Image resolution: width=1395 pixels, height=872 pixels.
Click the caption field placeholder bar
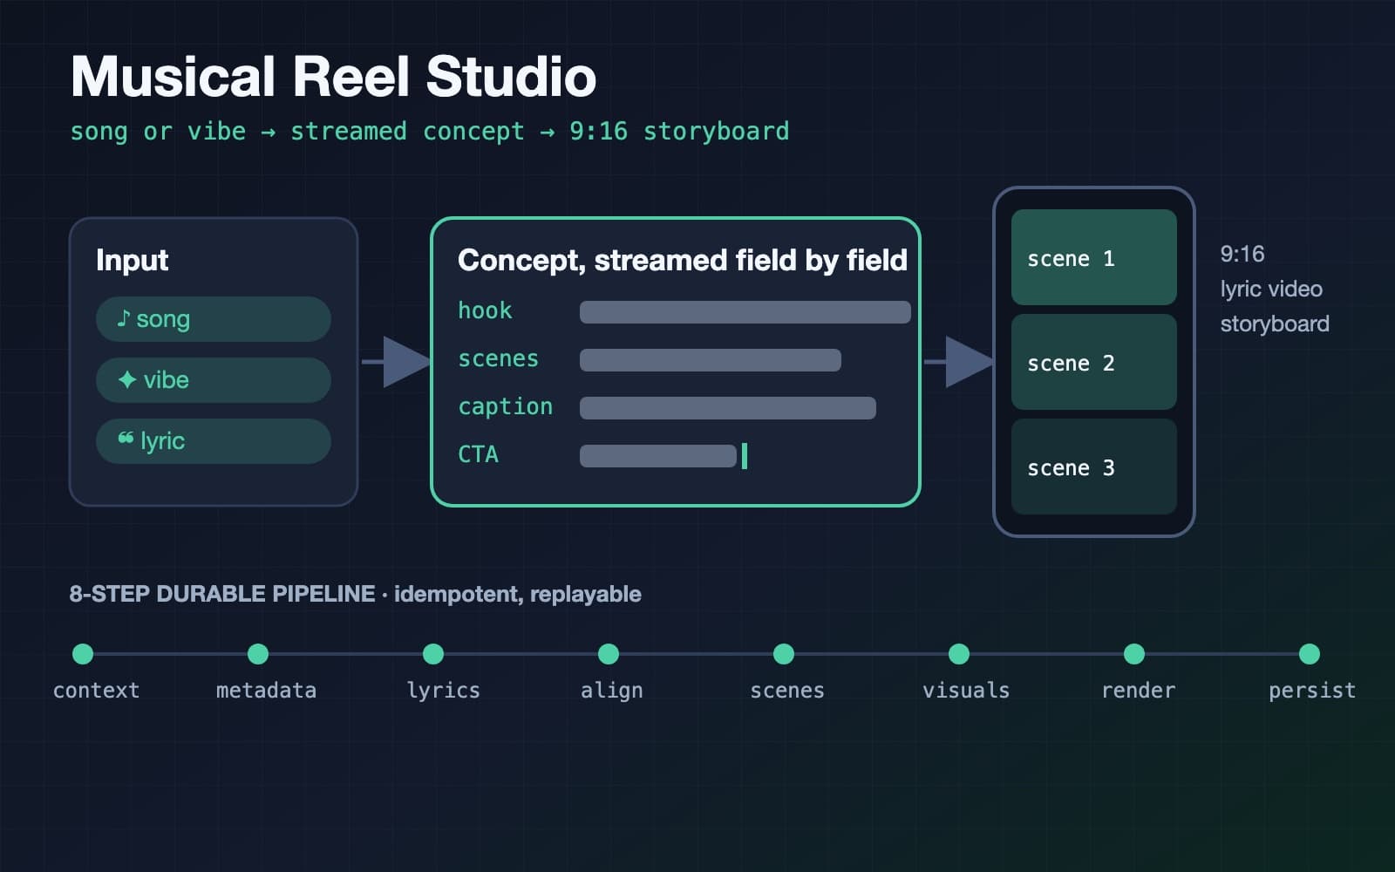pos(728,408)
